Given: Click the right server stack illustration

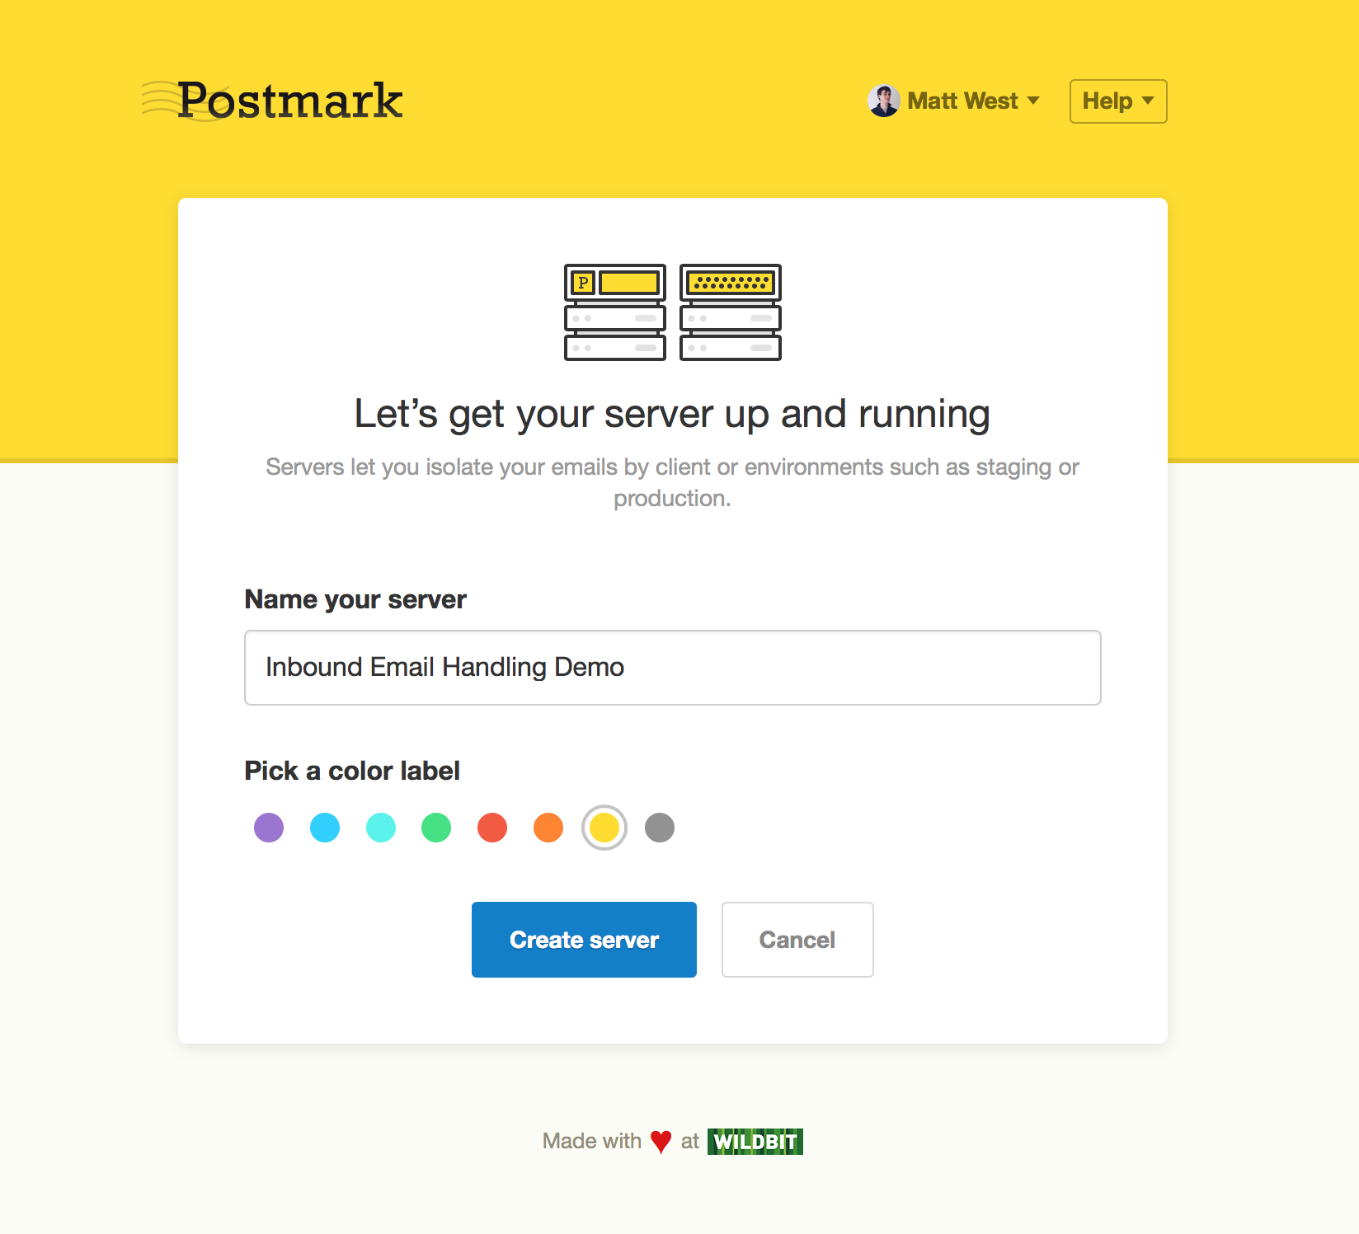Looking at the screenshot, I should [x=730, y=312].
